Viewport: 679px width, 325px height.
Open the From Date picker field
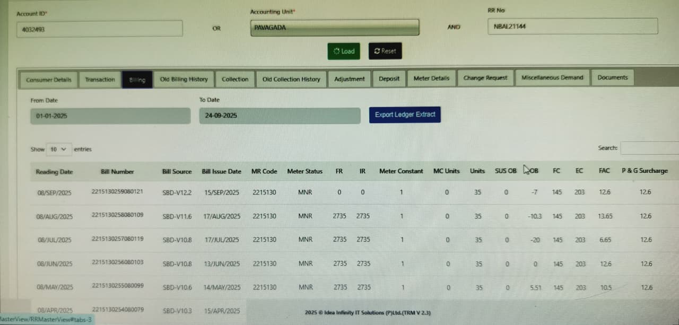(x=110, y=116)
